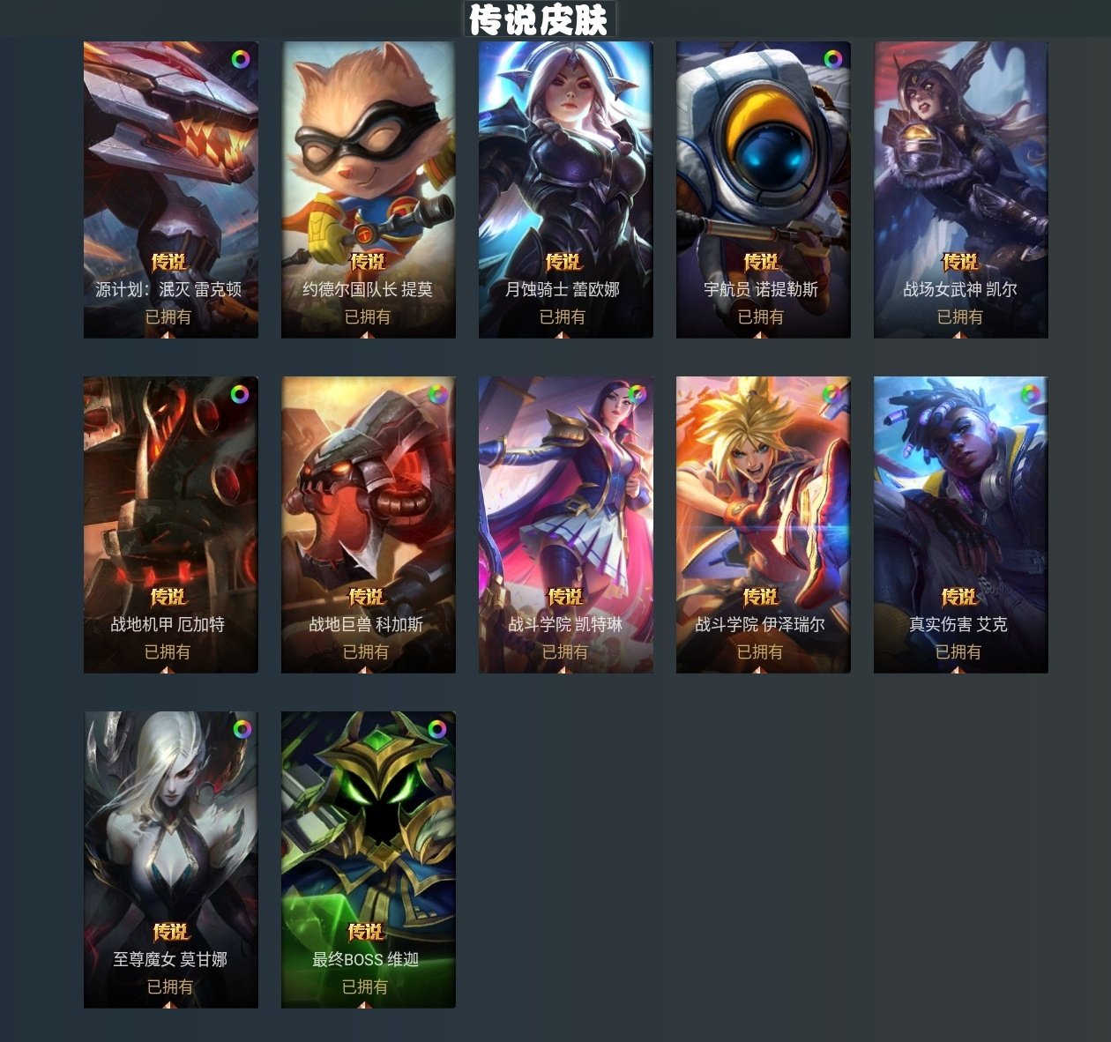
Task: Open chroma wheel on 至尊魔女 莫甘娜 card
Action: [x=242, y=729]
